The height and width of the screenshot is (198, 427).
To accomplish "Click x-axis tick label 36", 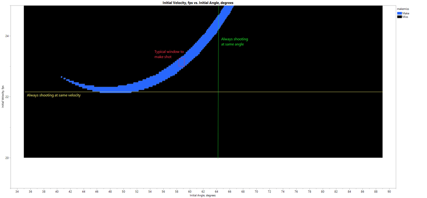I will coord(30,191).
